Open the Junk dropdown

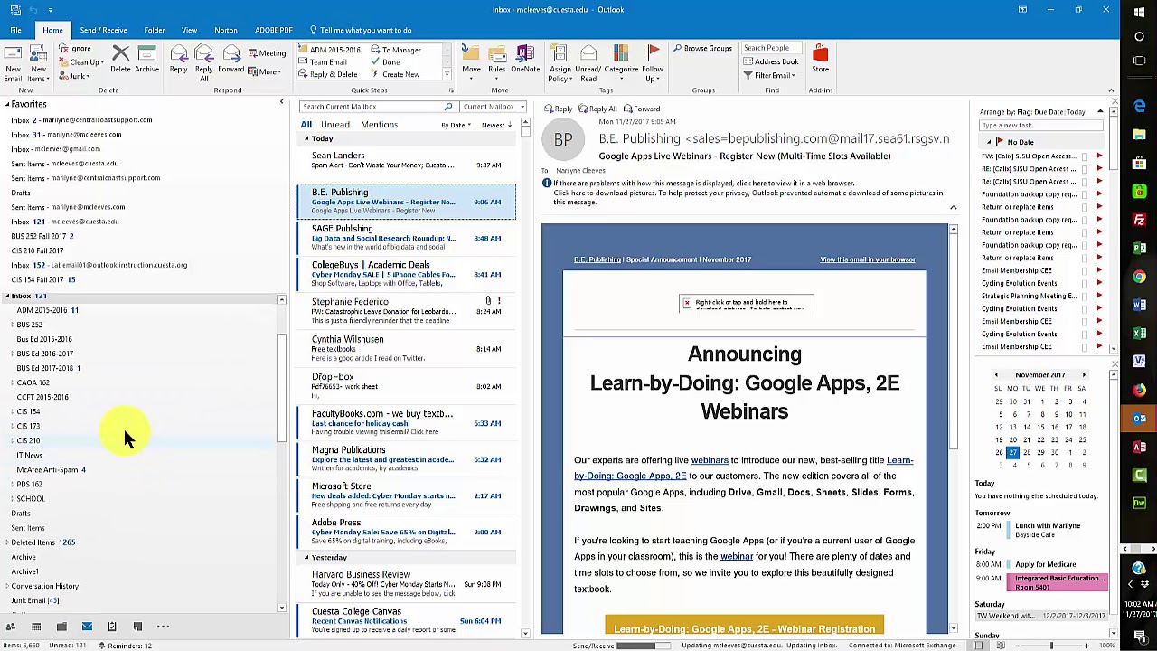76,76
